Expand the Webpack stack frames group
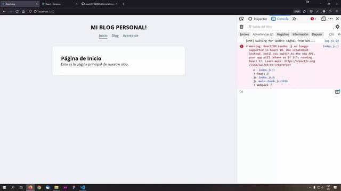 255,85
